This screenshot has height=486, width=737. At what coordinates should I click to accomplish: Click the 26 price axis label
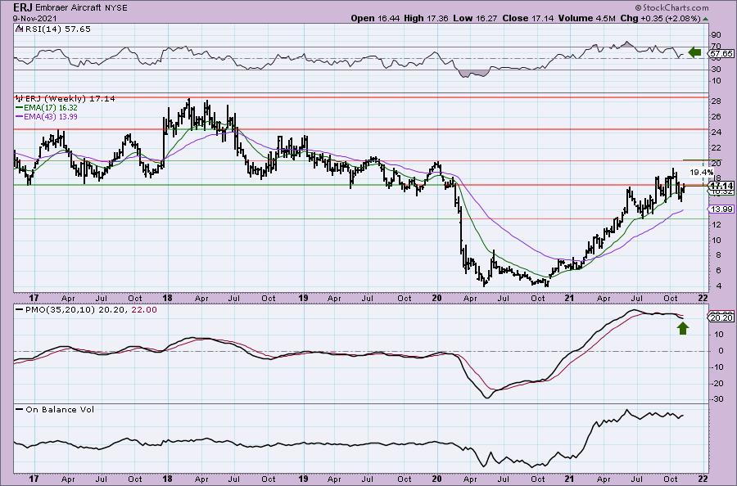[717, 117]
